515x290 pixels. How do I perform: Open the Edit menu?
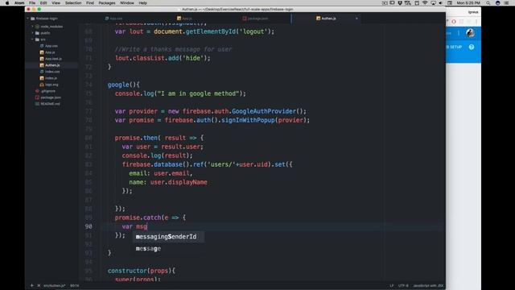(43, 3)
